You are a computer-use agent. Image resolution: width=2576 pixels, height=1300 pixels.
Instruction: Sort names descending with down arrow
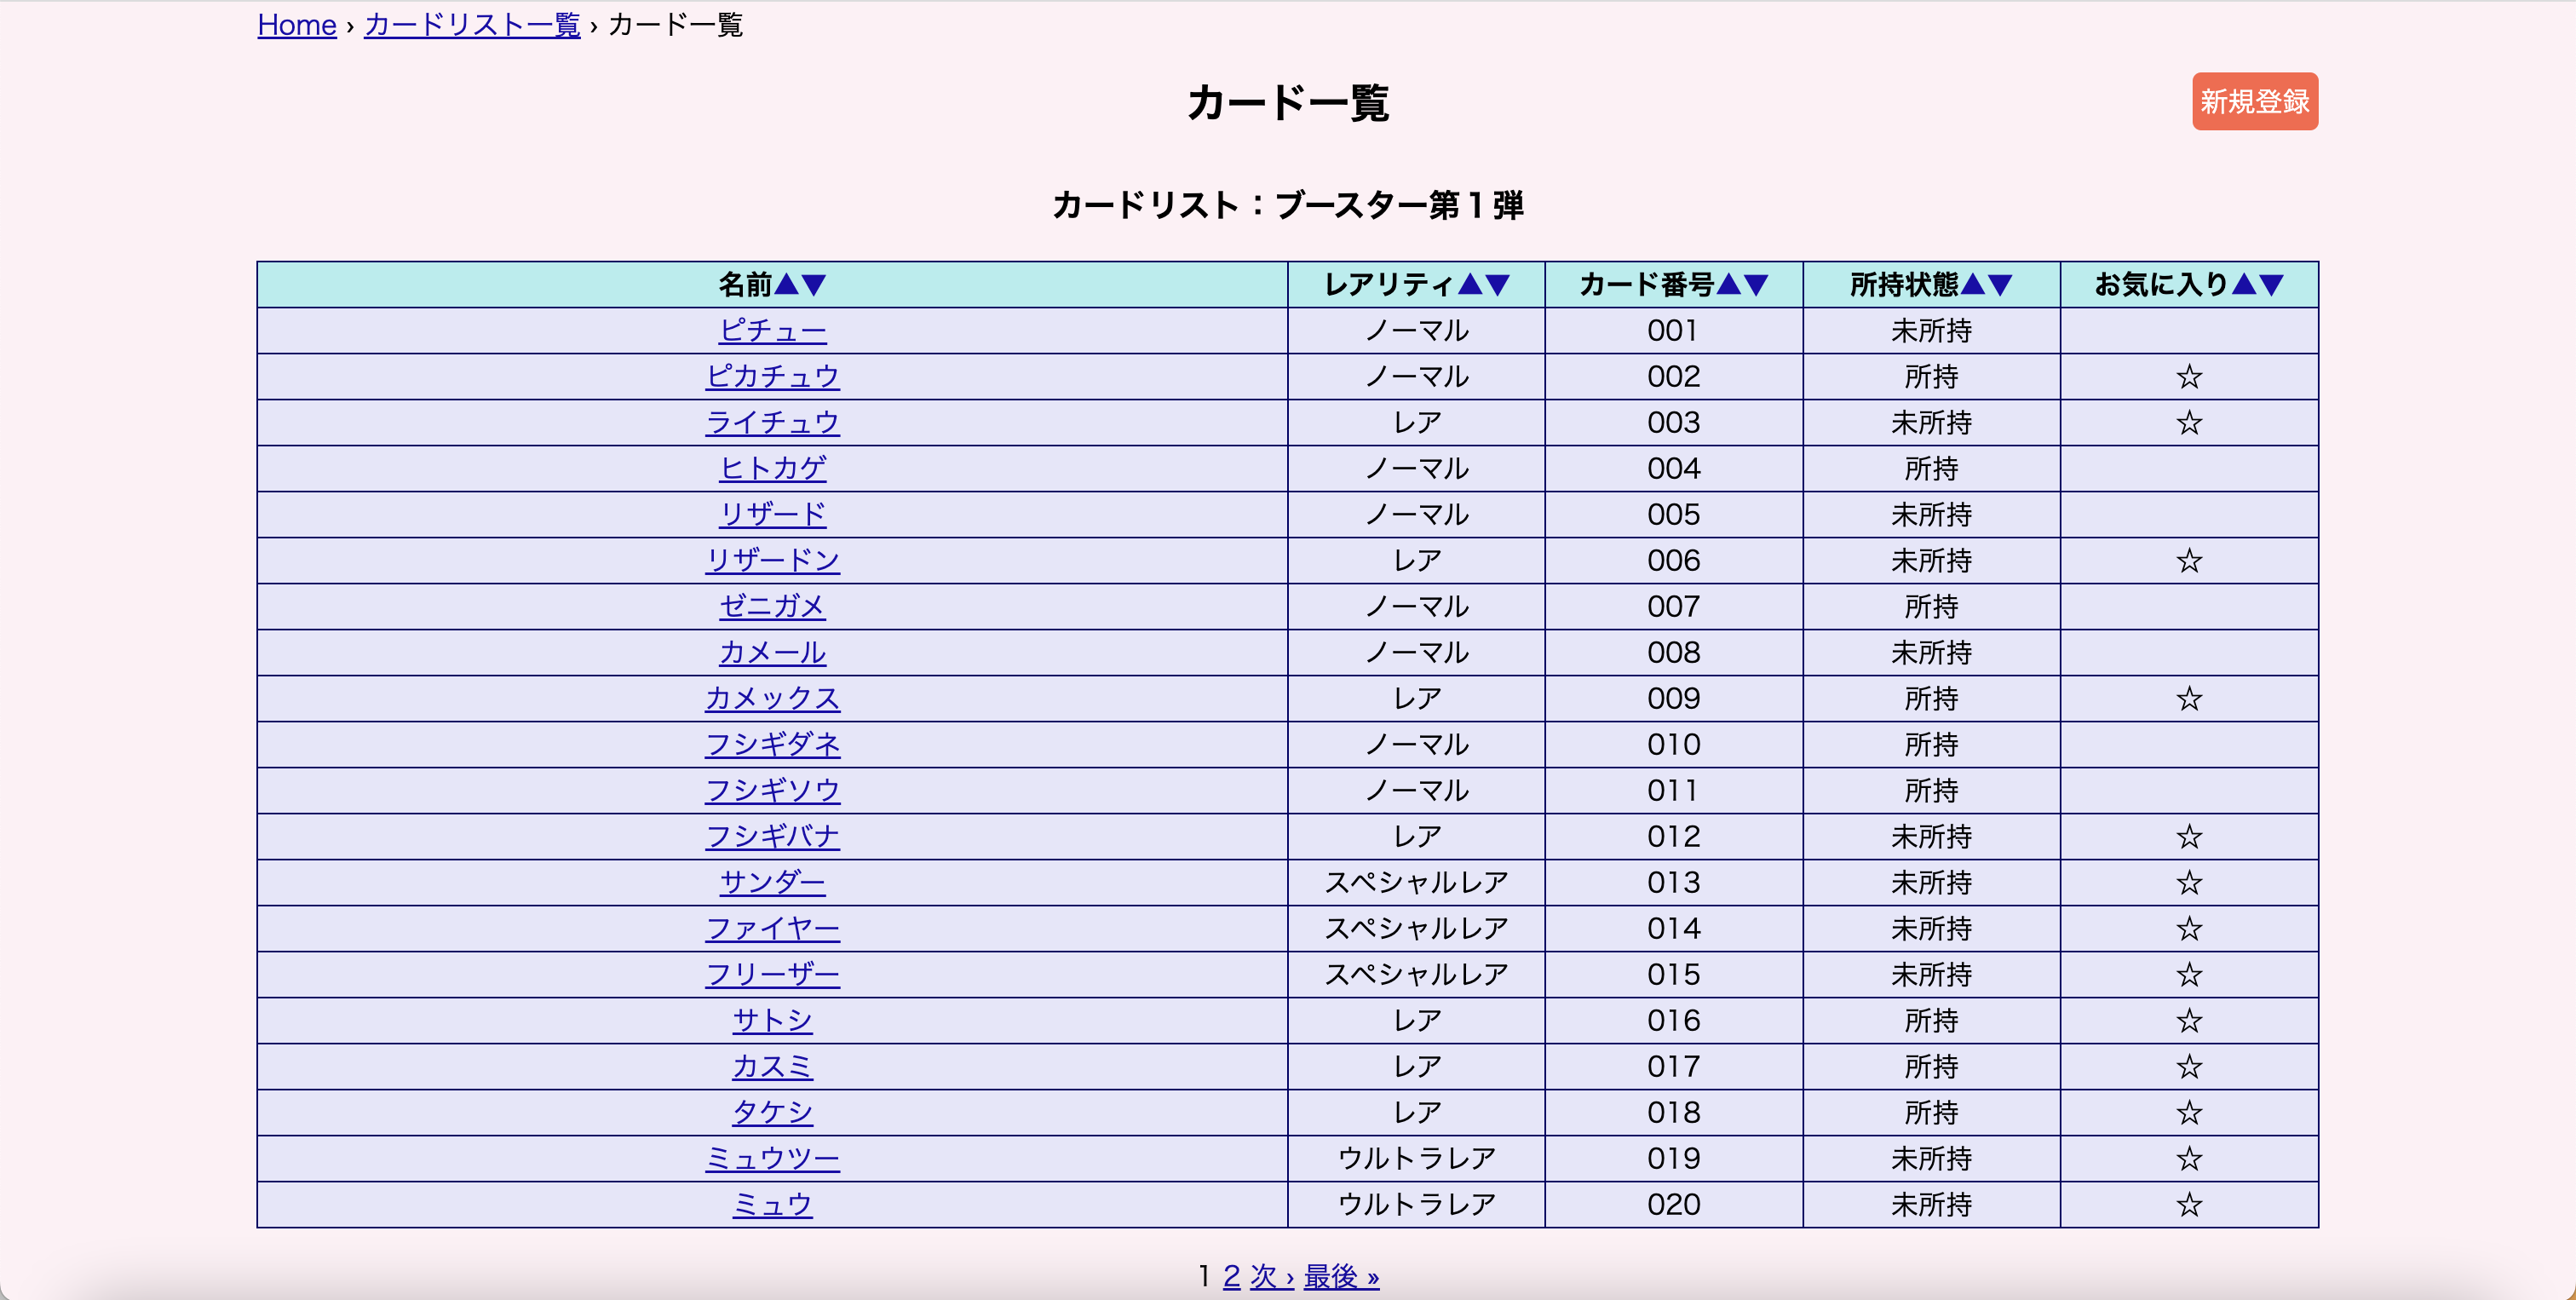click(814, 285)
